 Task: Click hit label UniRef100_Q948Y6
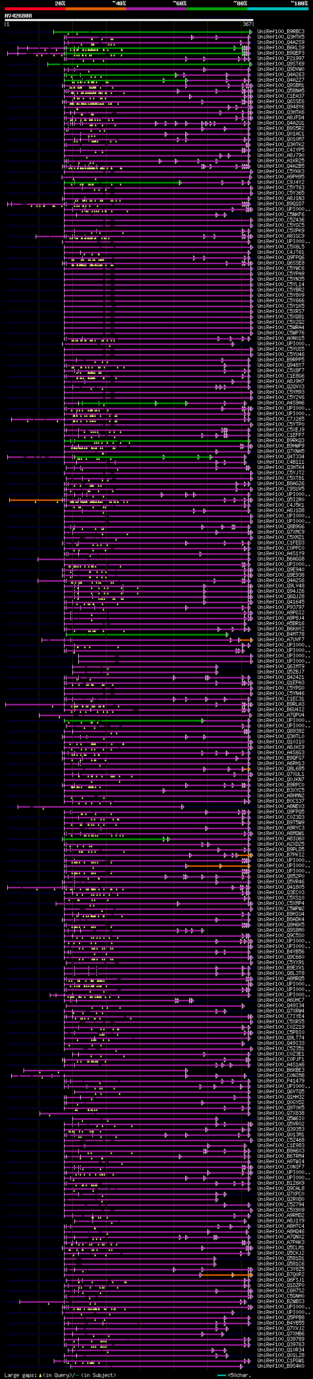(x=281, y=107)
